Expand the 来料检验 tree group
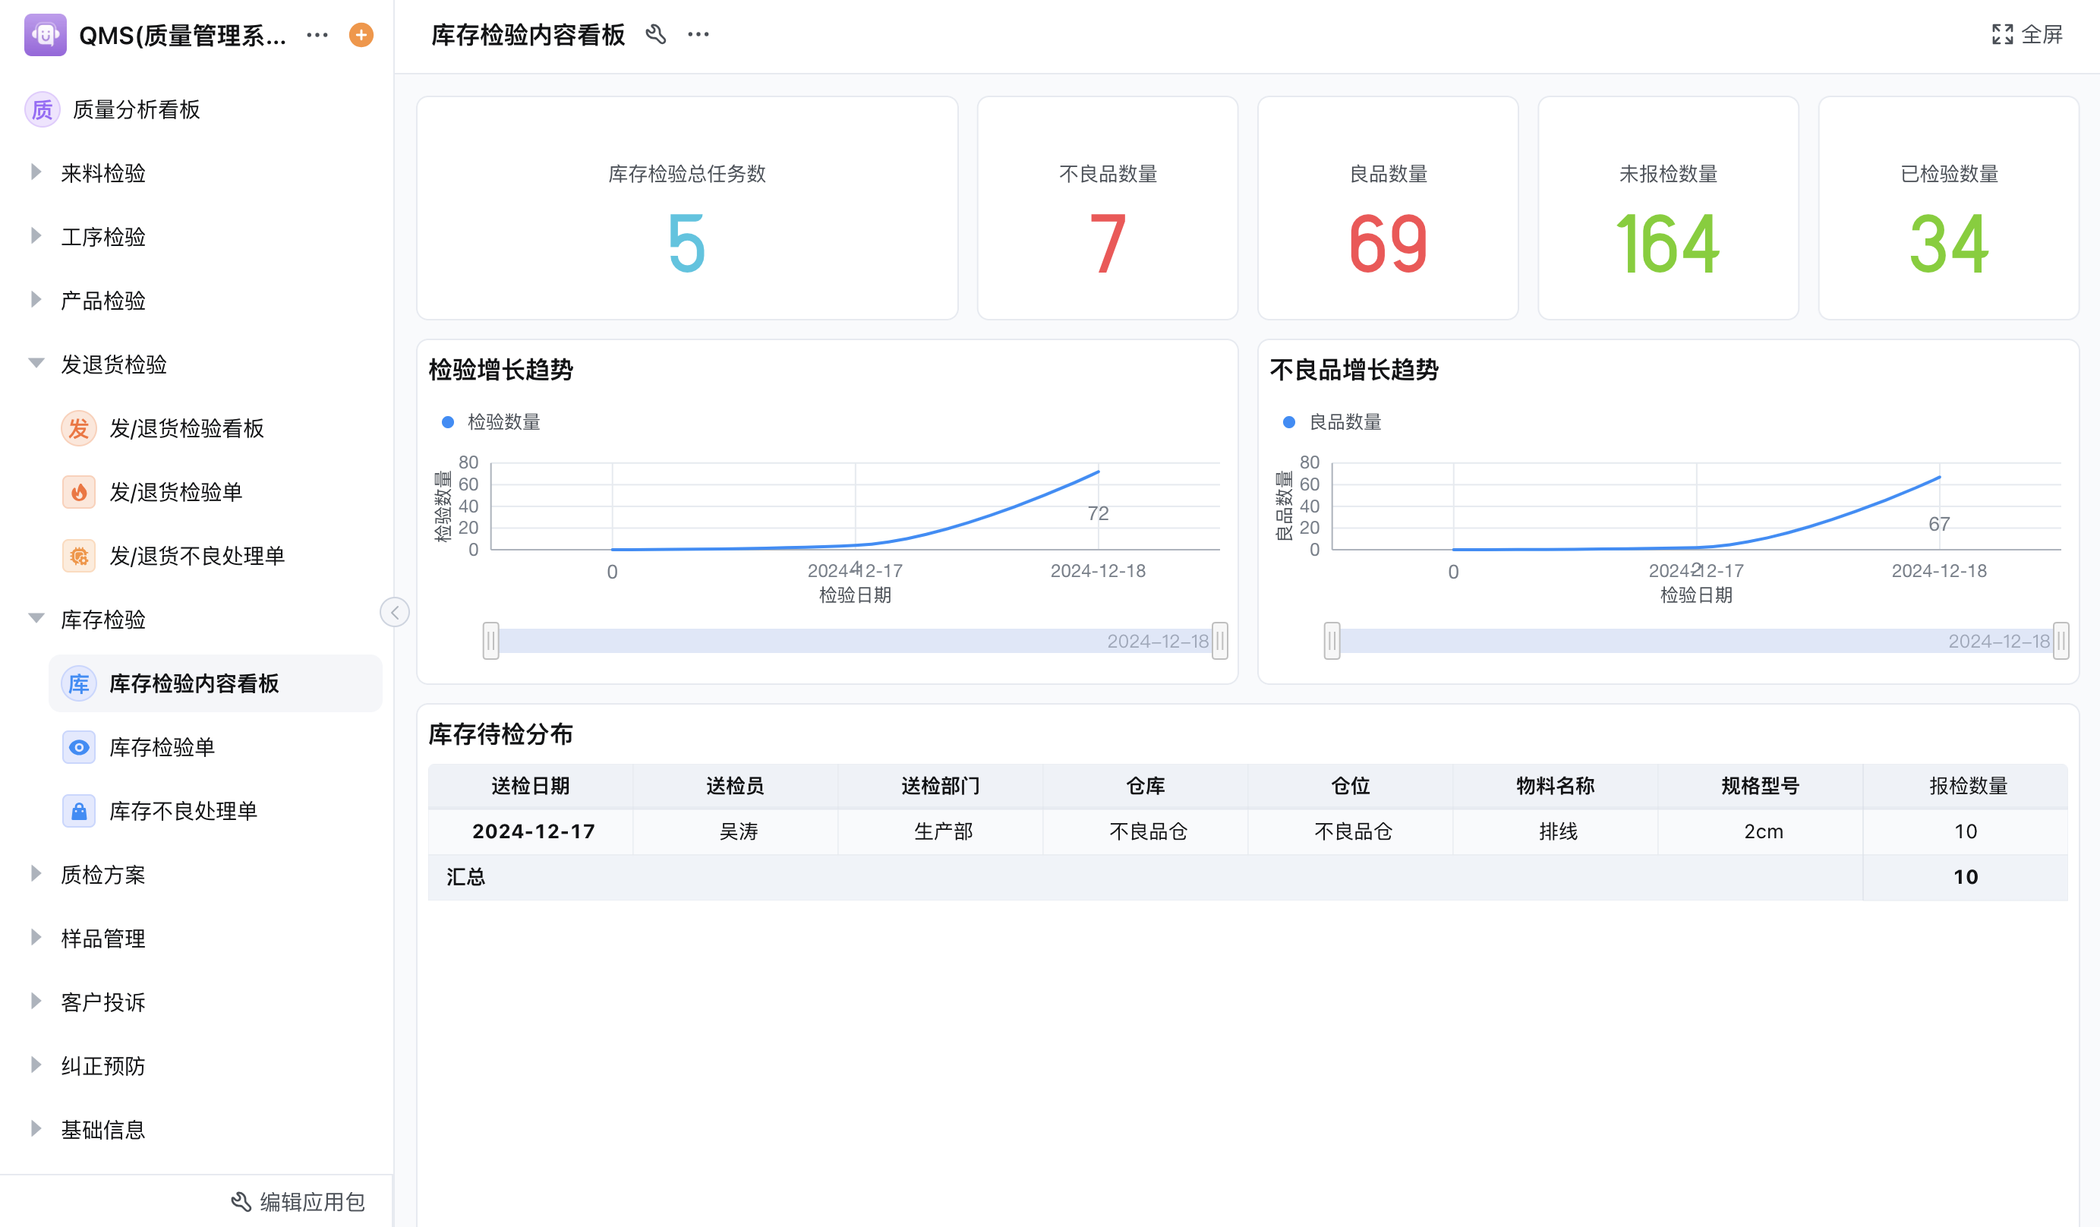Image resolution: width=2100 pixels, height=1227 pixels. click(x=36, y=172)
